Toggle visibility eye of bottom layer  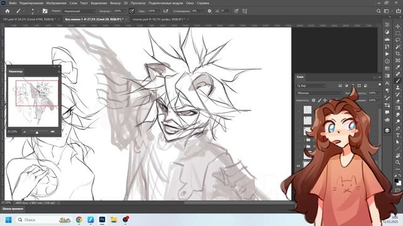click(x=298, y=166)
